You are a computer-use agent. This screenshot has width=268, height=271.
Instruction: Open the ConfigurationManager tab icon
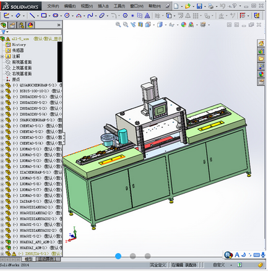[21, 25]
